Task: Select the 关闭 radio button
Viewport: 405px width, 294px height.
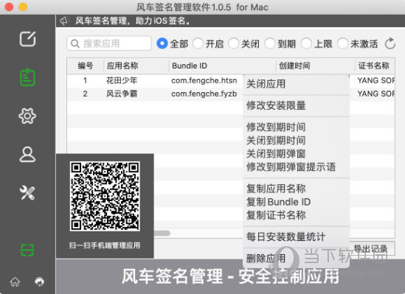Action: point(234,43)
